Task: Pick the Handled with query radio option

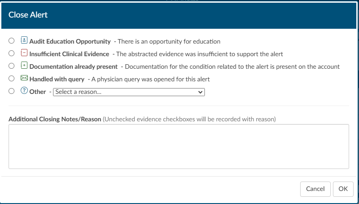Action: point(11,79)
